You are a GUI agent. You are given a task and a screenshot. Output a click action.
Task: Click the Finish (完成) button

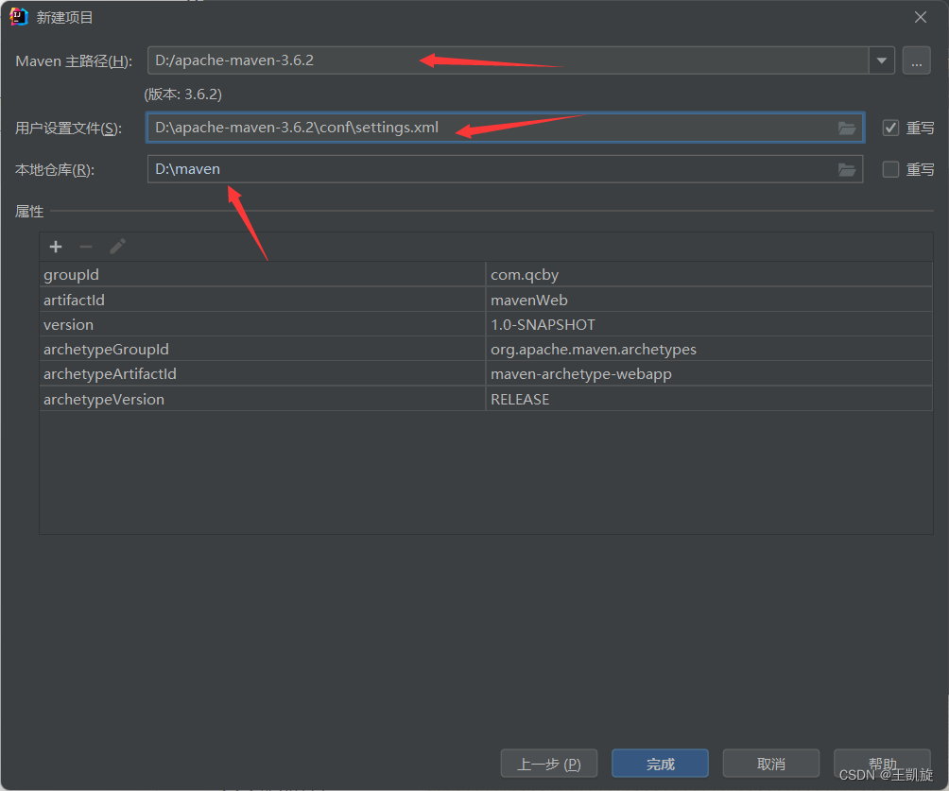[x=660, y=764]
